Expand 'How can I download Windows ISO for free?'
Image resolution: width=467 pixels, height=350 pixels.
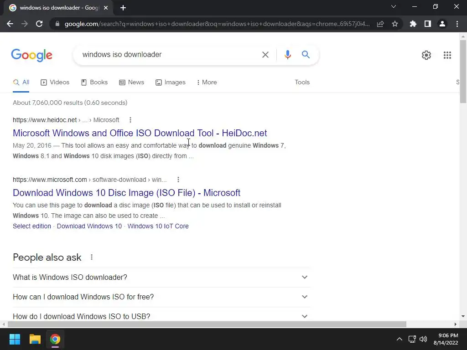click(x=161, y=297)
